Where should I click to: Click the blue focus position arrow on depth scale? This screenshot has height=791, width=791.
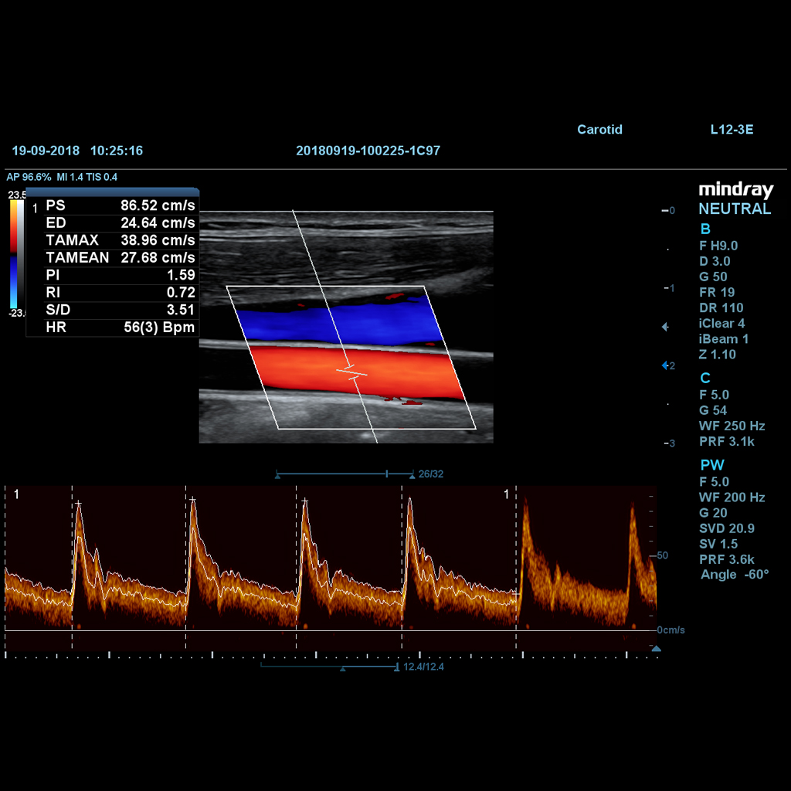666,365
